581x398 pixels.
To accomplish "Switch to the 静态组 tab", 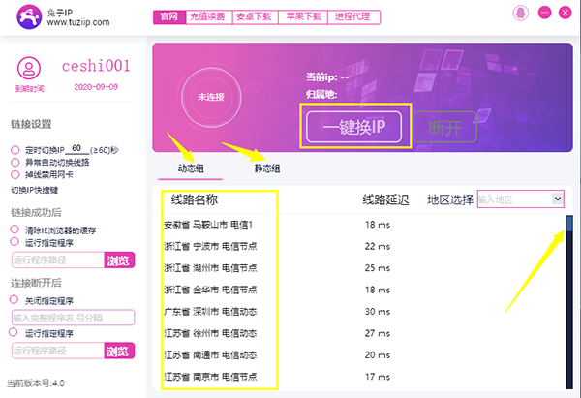I will (x=267, y=168).
